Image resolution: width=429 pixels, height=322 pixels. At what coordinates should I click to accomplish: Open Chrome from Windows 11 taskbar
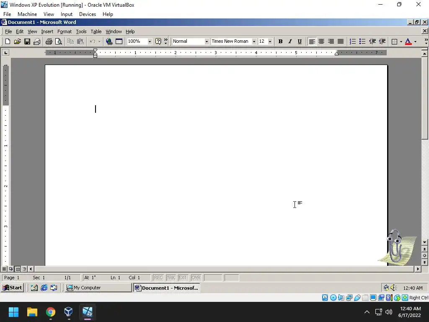[x=51, y=312]
